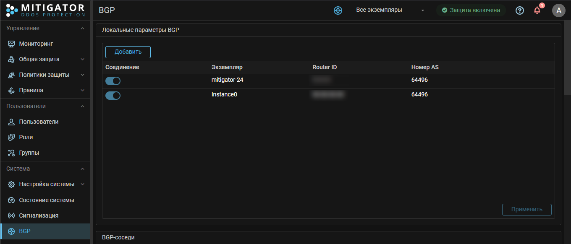571x244 pixels.
Task: Click the 'Применить' button
Action: pos(526,210)
